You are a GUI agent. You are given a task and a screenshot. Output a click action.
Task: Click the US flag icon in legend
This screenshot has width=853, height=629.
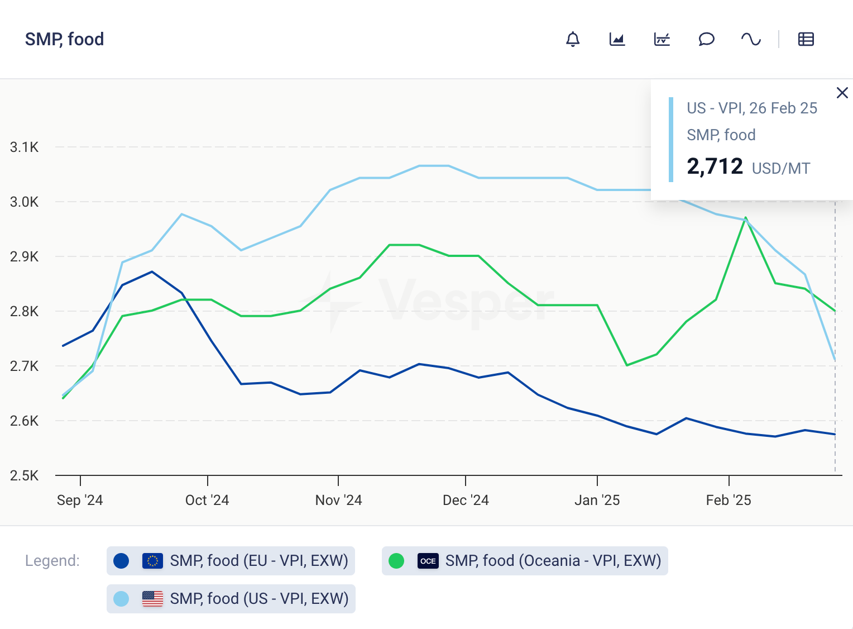point(152,599)
